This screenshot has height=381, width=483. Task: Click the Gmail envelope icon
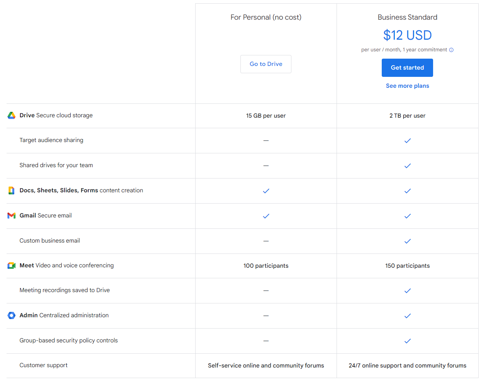[x=11, y=215]
